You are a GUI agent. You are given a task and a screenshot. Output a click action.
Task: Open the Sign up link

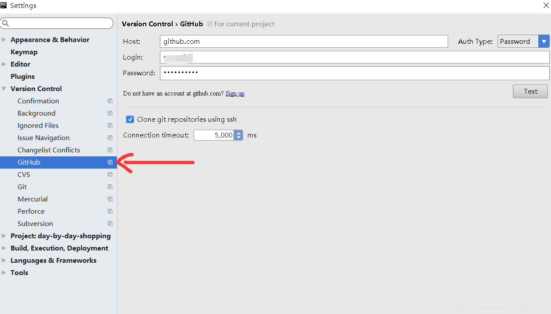click(235, 93)
